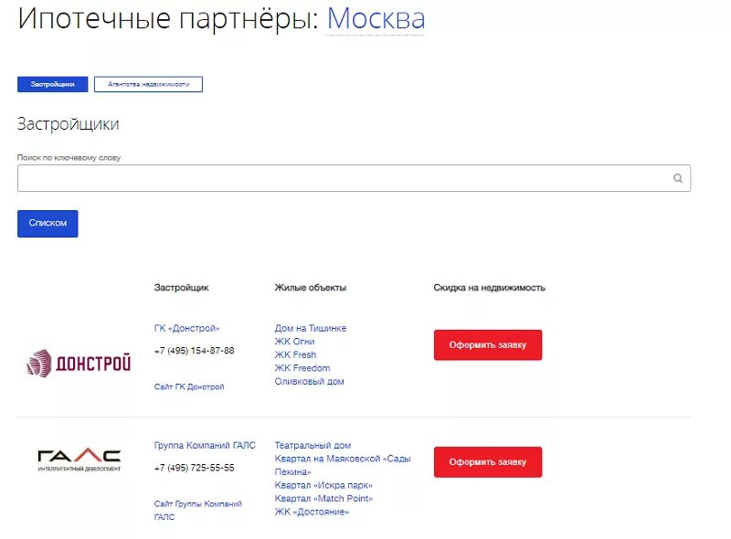Open the Сайт ГК Донстрой link
This screenshot has height=539, width=731.
coord(189,386)
